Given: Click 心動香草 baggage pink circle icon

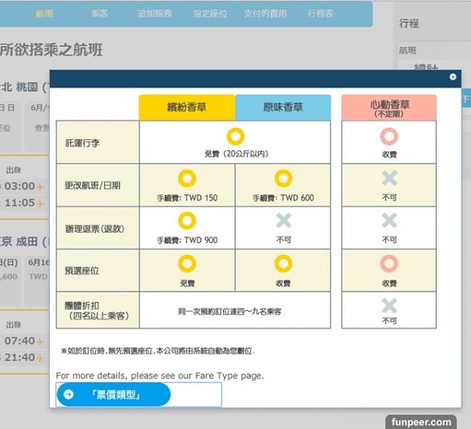Looking at the screenshot, I should 388,136.
